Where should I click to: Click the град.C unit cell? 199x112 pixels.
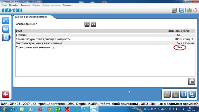click(x=188, y=39)
